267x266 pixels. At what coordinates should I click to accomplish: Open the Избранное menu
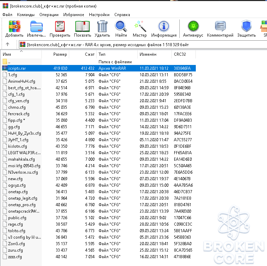click(x=74, y=15)
